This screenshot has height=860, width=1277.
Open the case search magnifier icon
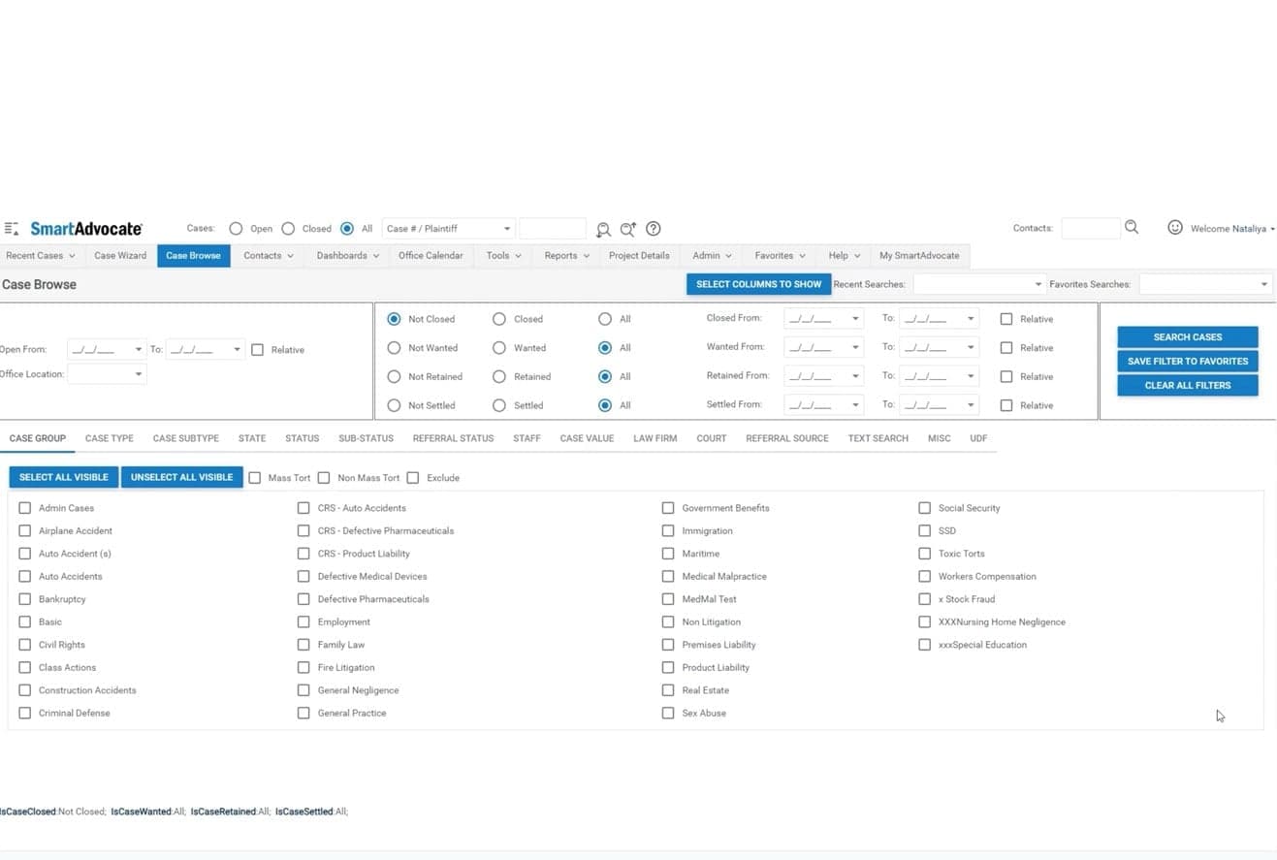[603, 228]
